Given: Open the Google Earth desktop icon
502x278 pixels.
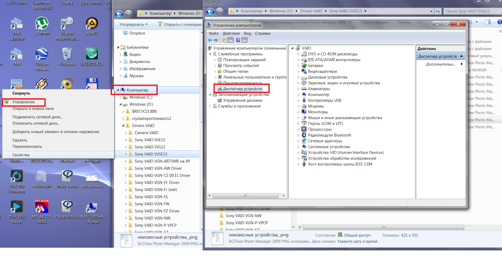Looking at the screenshot, I should click(42, 59).
